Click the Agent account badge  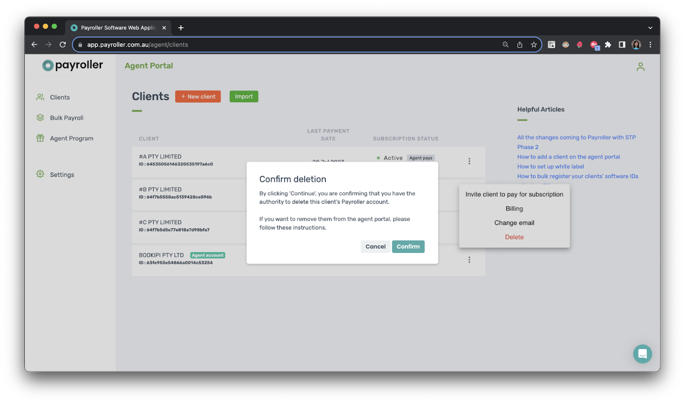(208, 255)
